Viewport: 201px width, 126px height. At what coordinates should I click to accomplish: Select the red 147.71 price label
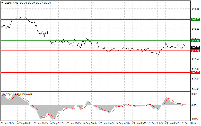(196, 51)
